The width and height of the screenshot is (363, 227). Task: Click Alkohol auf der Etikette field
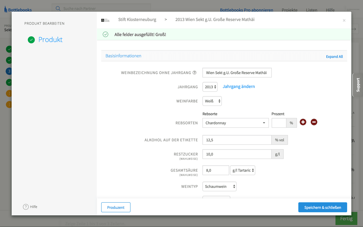237,140
